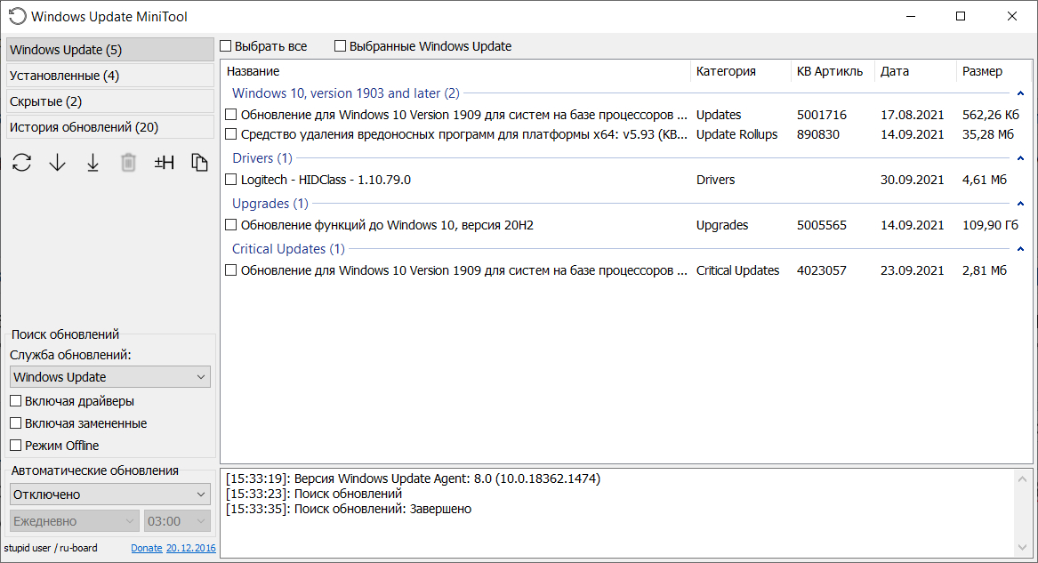Image resolution: width=1038 pixels, height=563 pixels.
Task: Sort by the "Размер" column header
Action: coord(982,71)
